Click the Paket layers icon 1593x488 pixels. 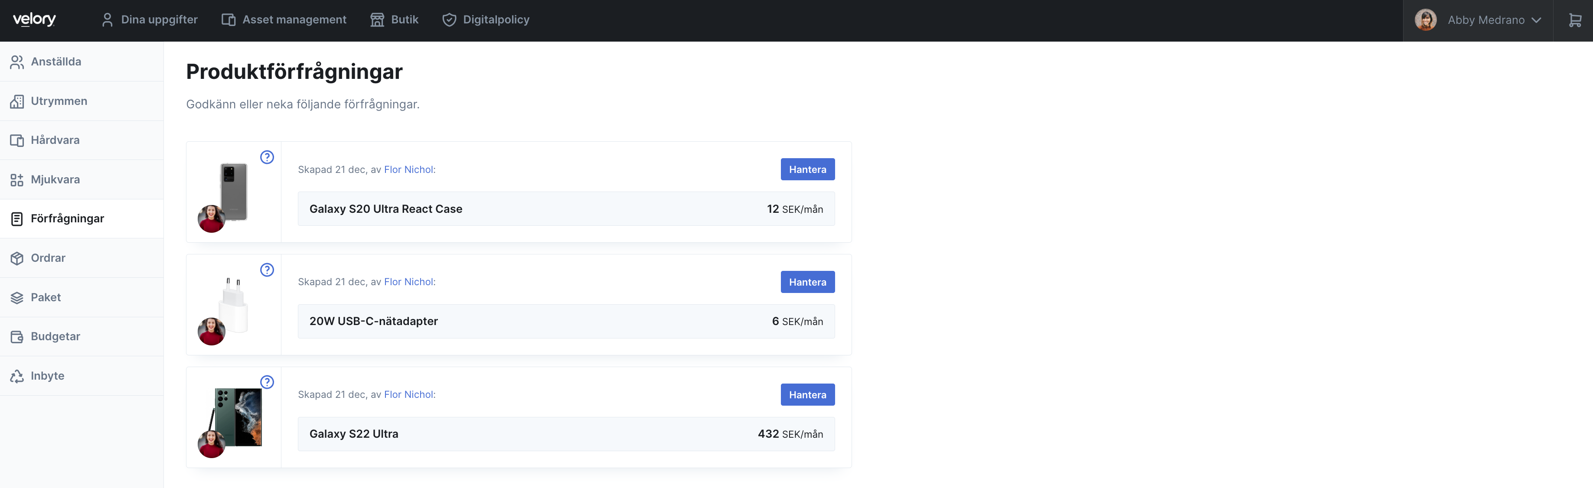pyautogui.click(x=17, y=297)
